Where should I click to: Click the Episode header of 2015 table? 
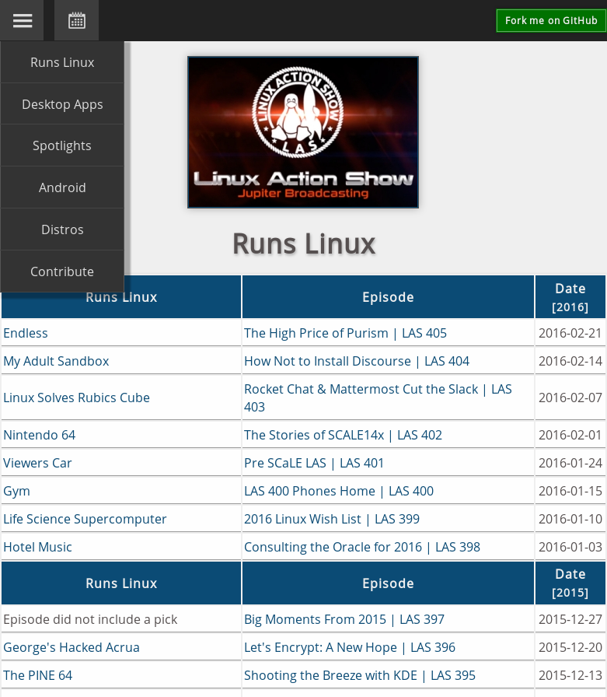tap(388, 583)
